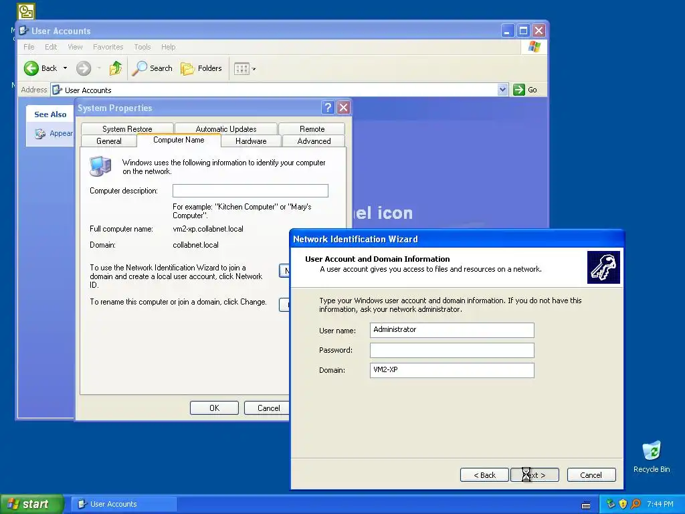Click the Appearance link under See Also
685x514 pixels.
pyautogui.click(x=60, y=133)
